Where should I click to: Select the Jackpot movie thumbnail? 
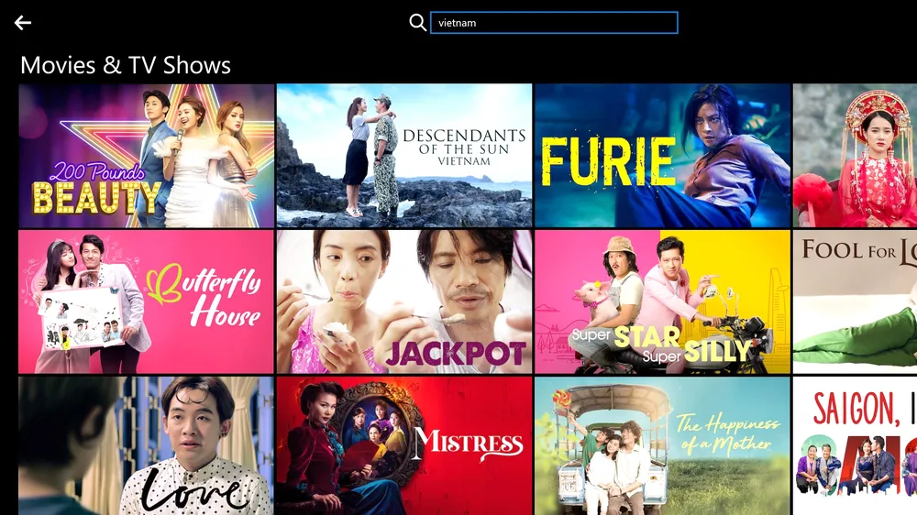(404, 301)
